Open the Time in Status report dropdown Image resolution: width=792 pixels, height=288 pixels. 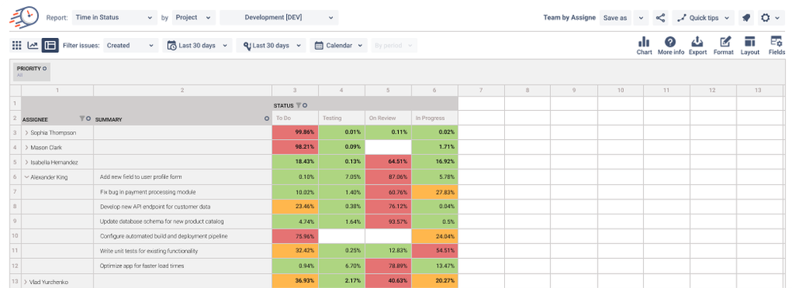pyautogui.click(x=114, y=17)
